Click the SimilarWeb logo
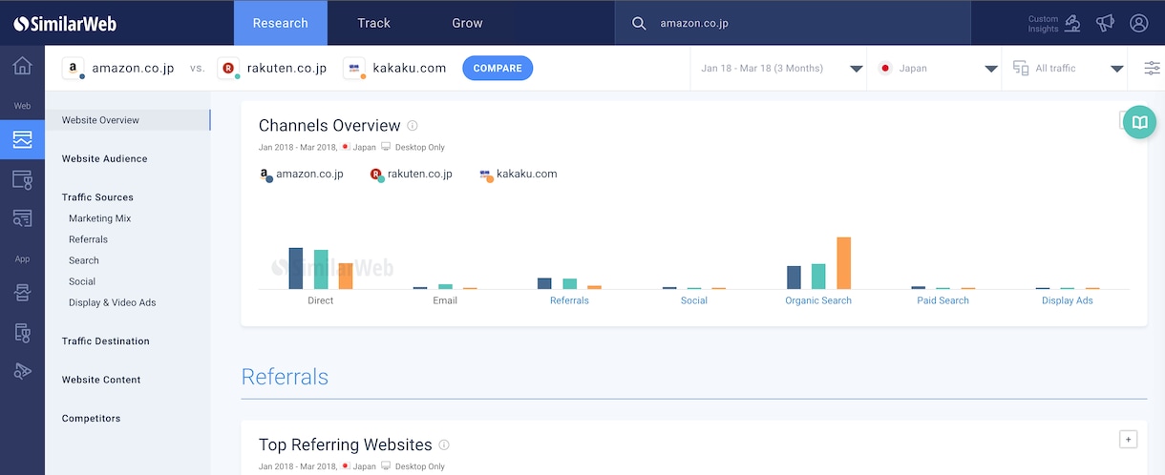 click(64, 23)
